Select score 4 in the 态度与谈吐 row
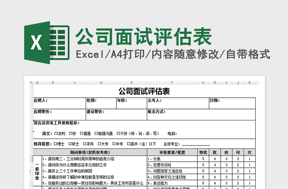 (x=215, y=165)
